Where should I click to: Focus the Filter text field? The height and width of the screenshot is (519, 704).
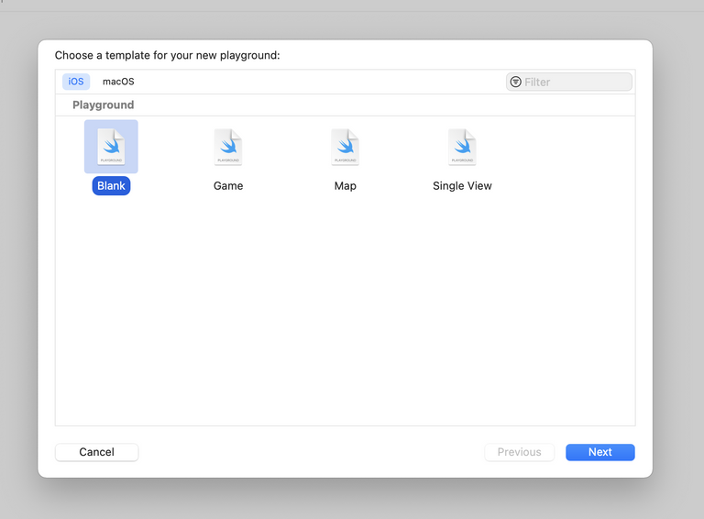click(569, 82)
